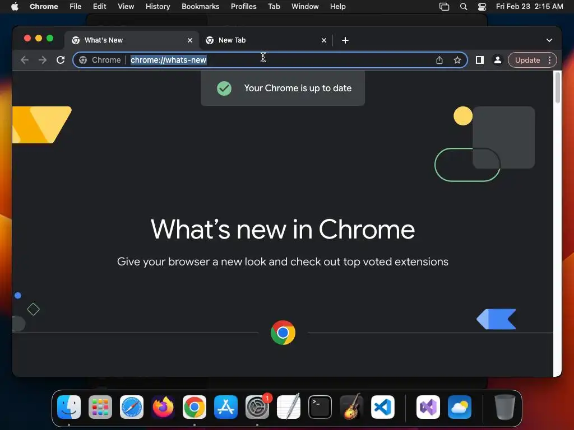Image resolution: width=574 pixels, height=430 pixels.
Task: Open the Trash from the dock
Action: tap(505, 407)
